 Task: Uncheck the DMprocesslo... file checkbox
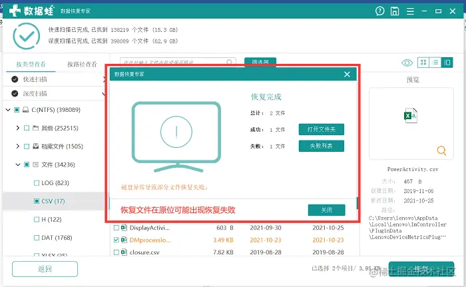pyautogui.click(x=116, y=240)
